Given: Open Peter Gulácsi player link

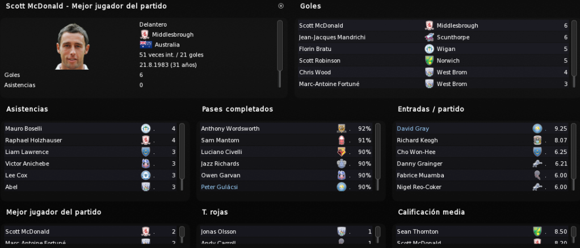Looking at the screenshot, I should click(220, 187).
